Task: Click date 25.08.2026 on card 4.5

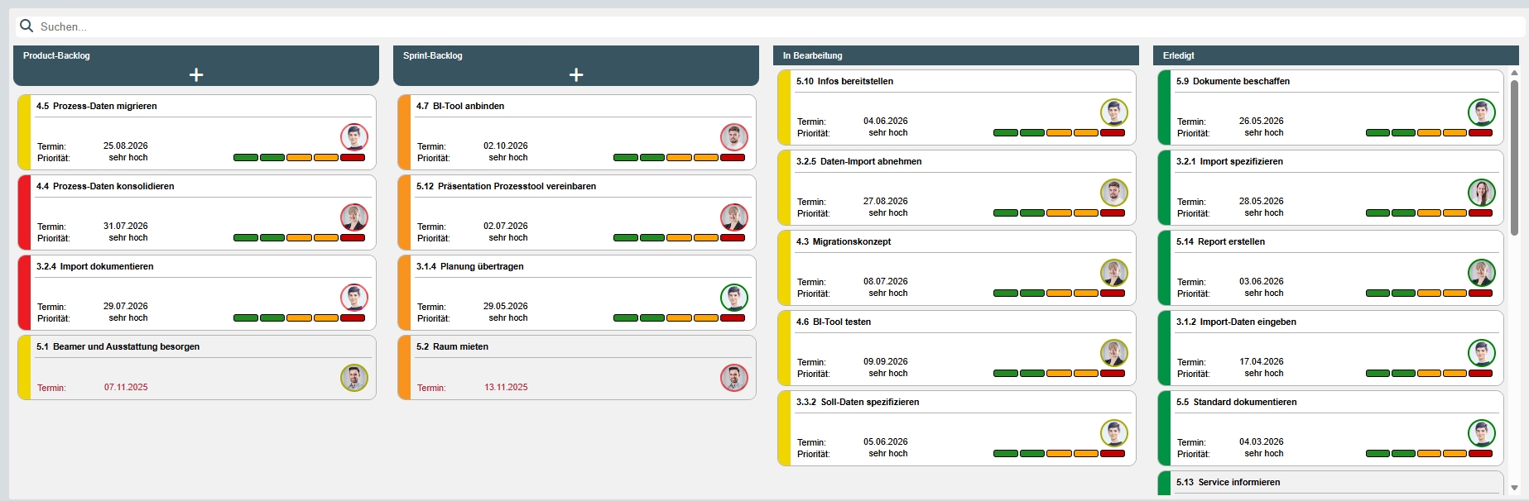Action: (x=126, y=146)
